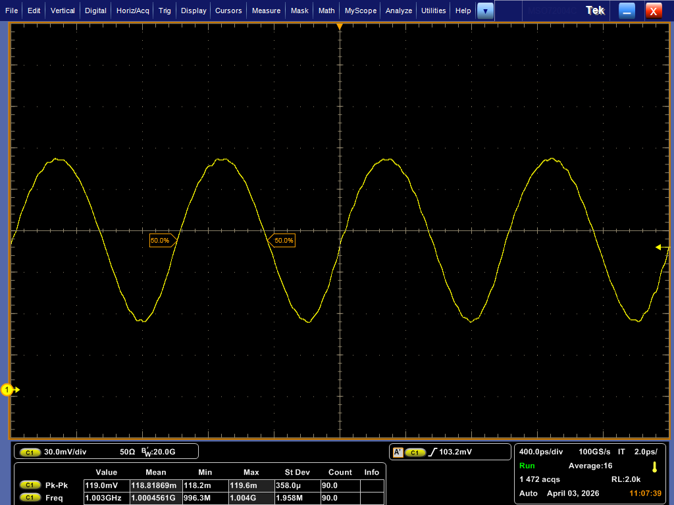
Task: Select the right 50.0% measurement gate marker
Action: (282, 241)
